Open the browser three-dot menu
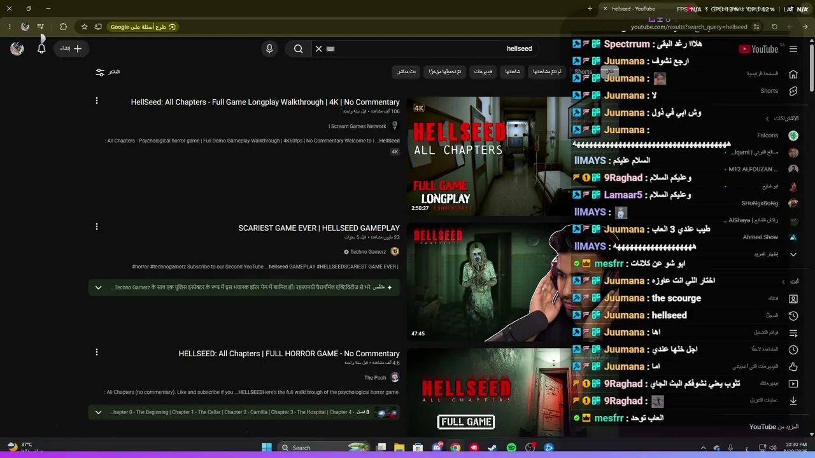 [x=9, y=27]
